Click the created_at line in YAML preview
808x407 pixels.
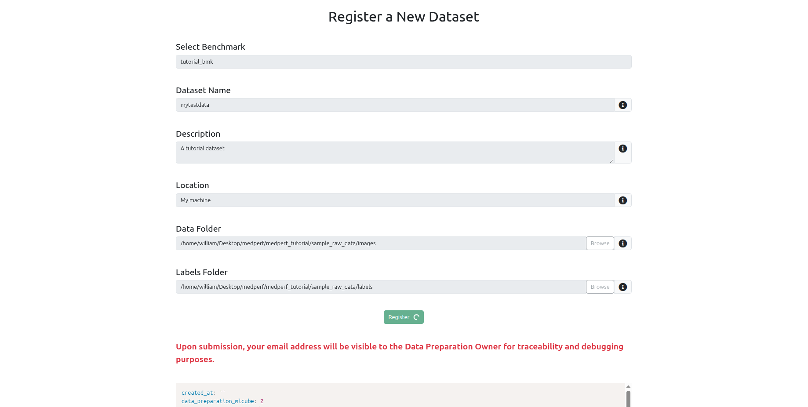[x=203, y=392]
